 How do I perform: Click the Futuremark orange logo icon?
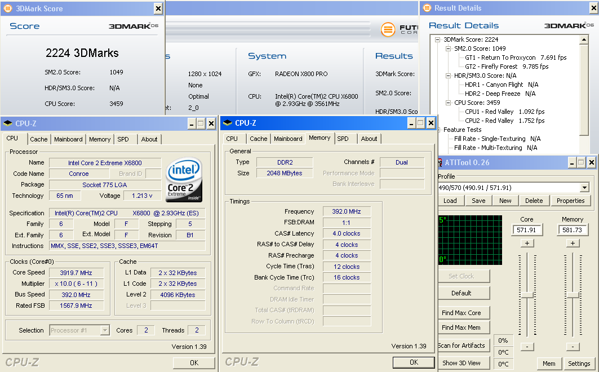coord(388,29)
